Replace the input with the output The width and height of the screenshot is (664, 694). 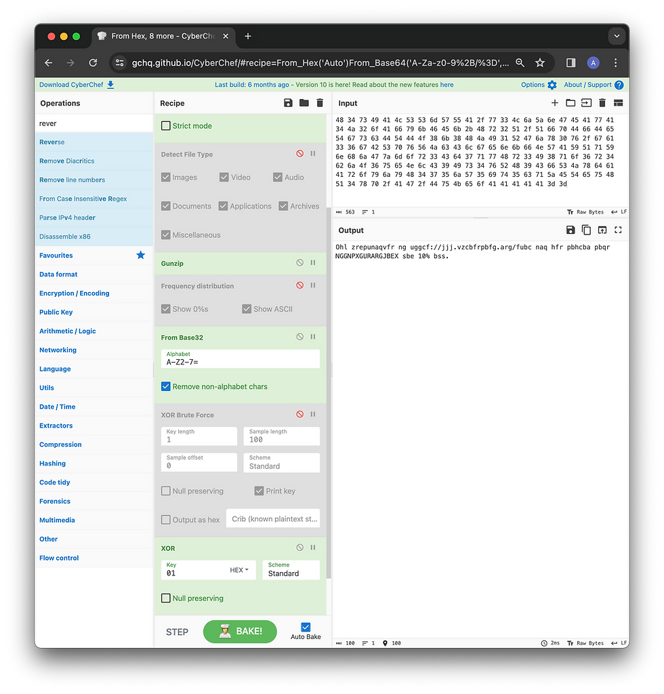point(602,230)
